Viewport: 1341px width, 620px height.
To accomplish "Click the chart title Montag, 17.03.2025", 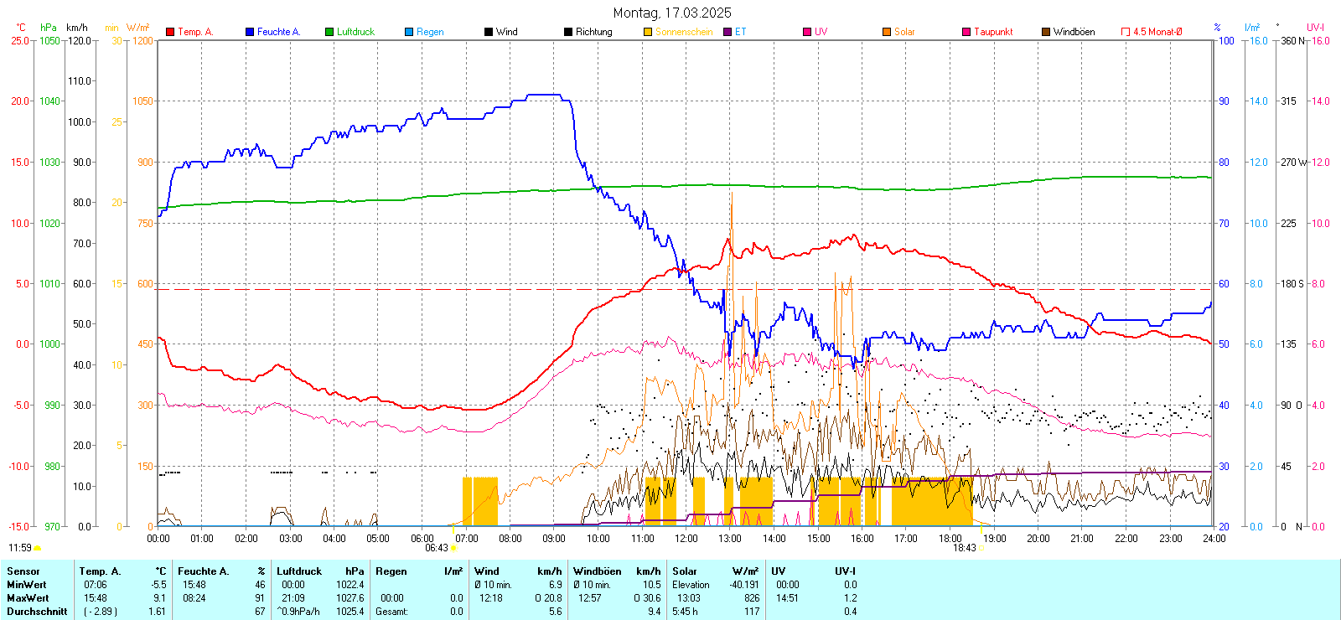I will 671,13.
